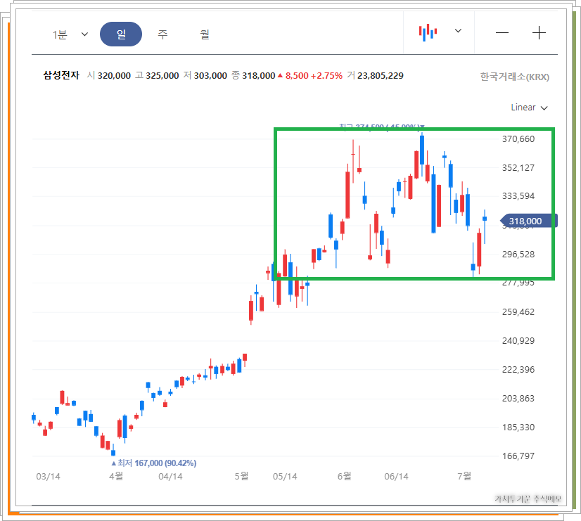Zoom in with the plus icon
The height and width of the screenshot is (521, 581).
(x=539, y=33)
